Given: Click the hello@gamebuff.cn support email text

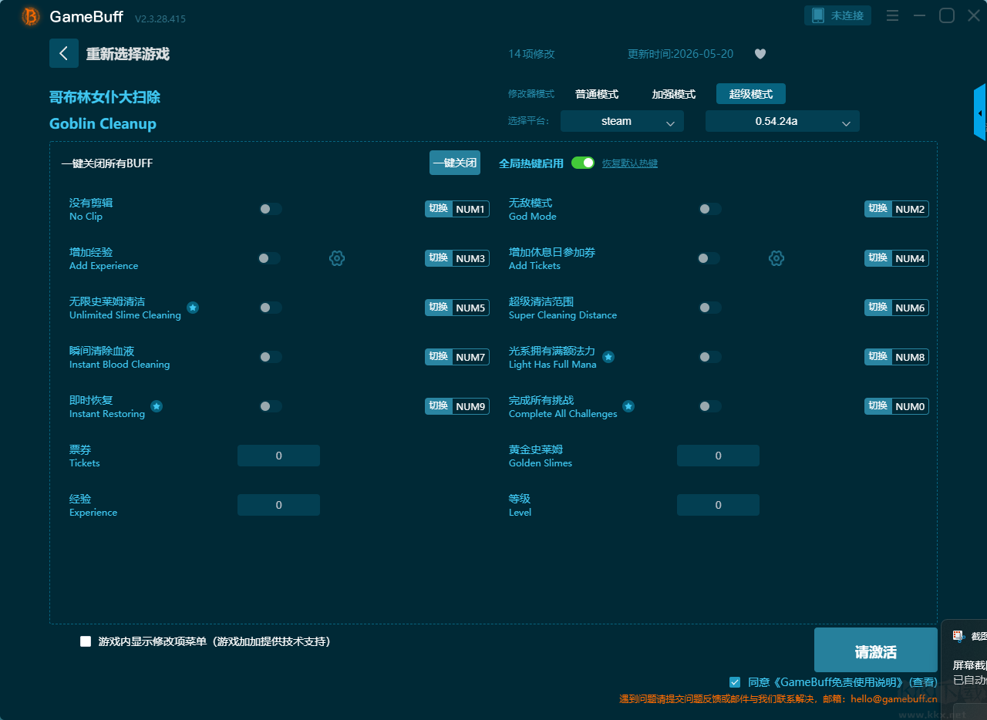Looking at the screenshot, I should tap(894, 699).
